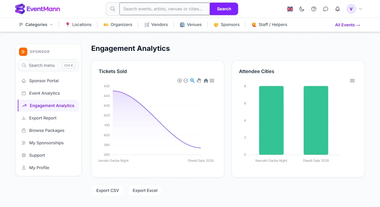The width and height of the screenshot is (380, 207).
Task: Open the language flag selector
Action: point(290,9)
